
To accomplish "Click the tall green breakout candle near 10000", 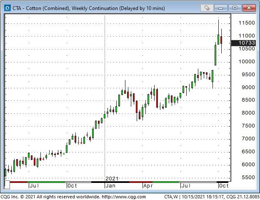I will pyautogui.click(x=215, y=55).
